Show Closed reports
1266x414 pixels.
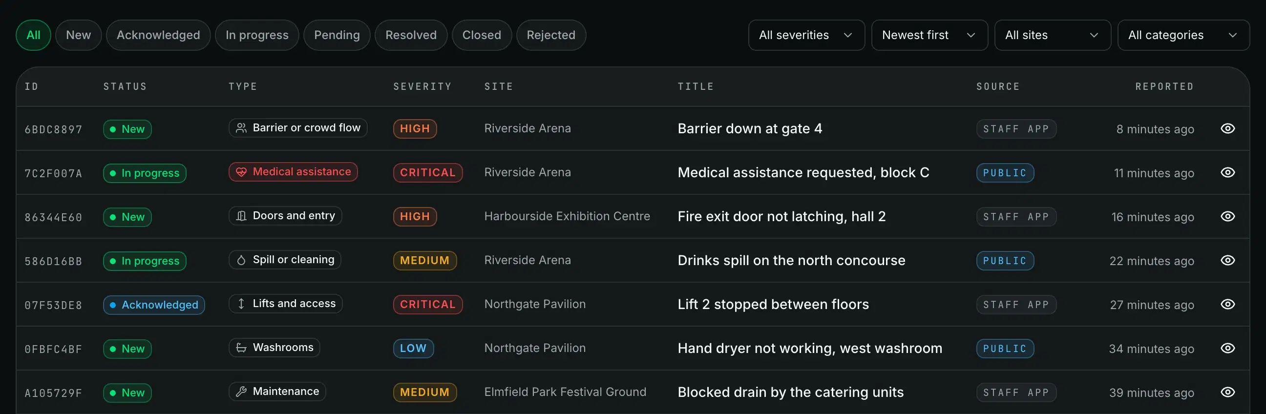tap(482, 35)
